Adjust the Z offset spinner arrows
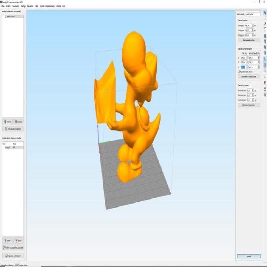 coord(253,35)
